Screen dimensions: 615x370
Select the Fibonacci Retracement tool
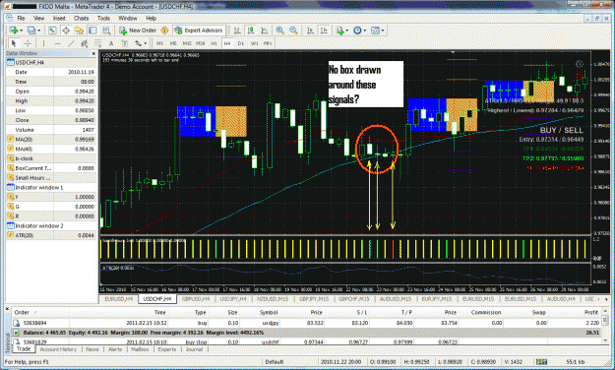click(97, 43)
